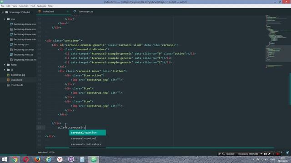Viewport: 291px width, 163px height.
Task: Collapse the css folder arrow
Action: click(5, 19)
